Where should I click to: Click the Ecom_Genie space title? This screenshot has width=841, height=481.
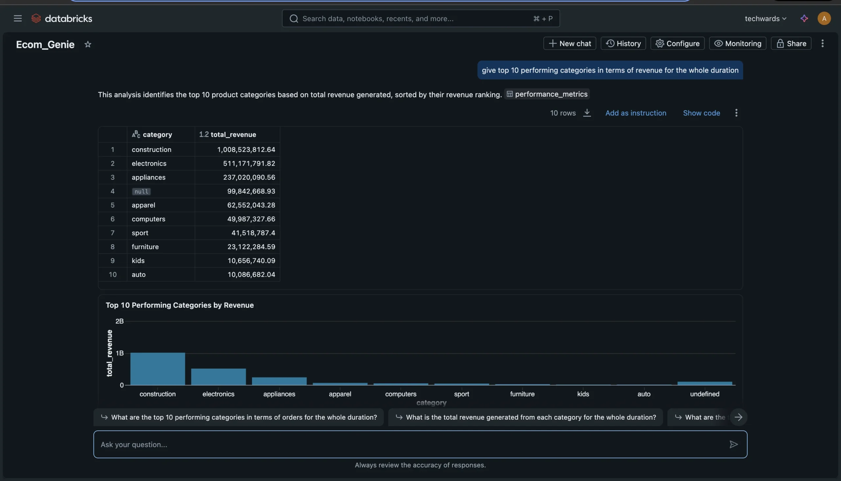[x=45, y=44]
